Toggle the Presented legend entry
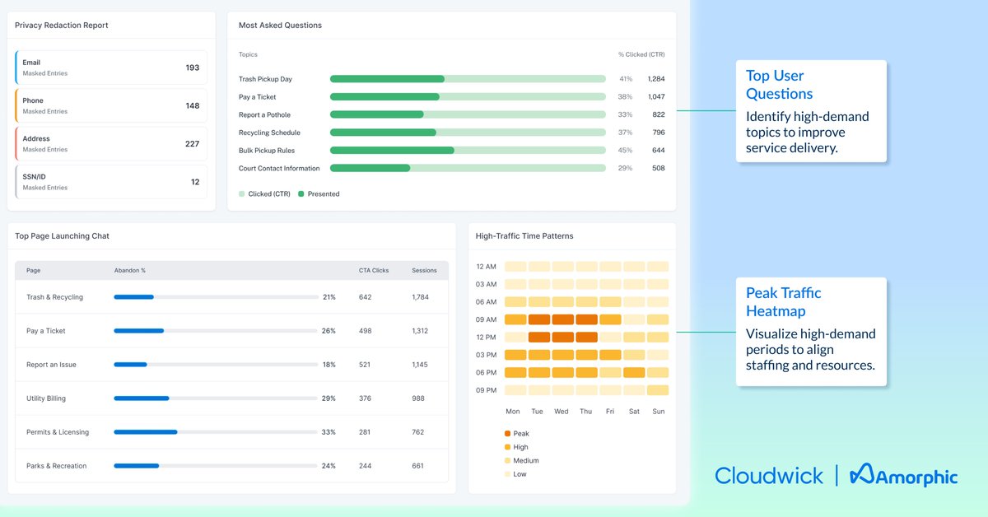988x517 pixels. 319,194
